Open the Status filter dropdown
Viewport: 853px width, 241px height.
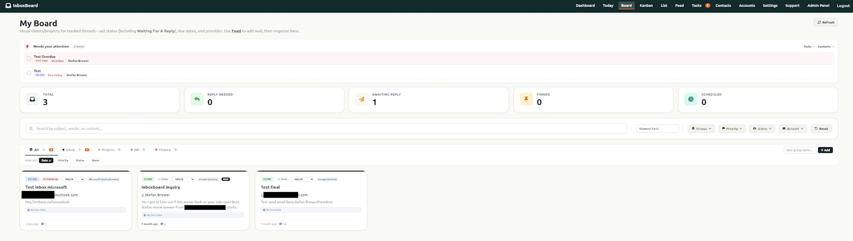point(762,129)
